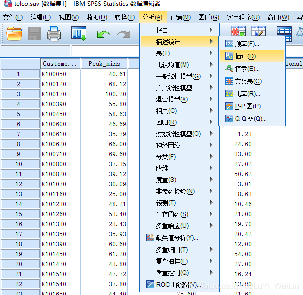Choose 生存函数(S) menu entry
This screenshot has width=303, height=295.
(x=180, y=214)
